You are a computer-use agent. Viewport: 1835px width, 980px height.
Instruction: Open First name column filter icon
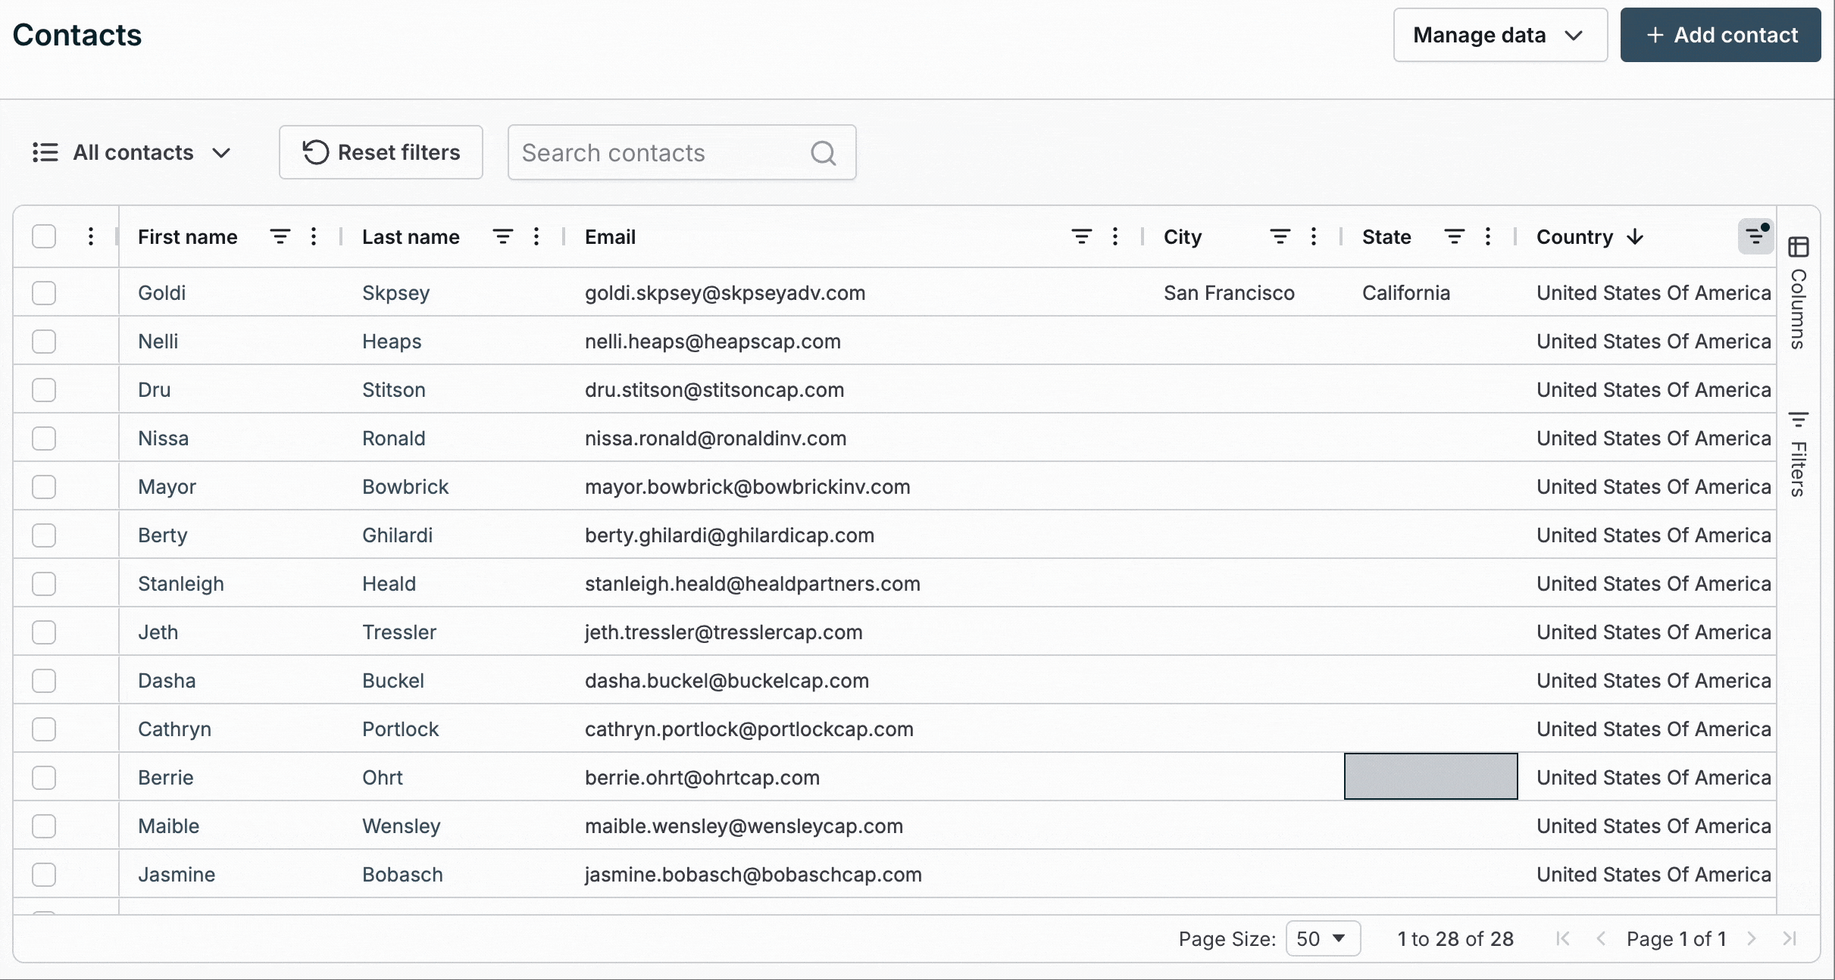coord(280,237)
